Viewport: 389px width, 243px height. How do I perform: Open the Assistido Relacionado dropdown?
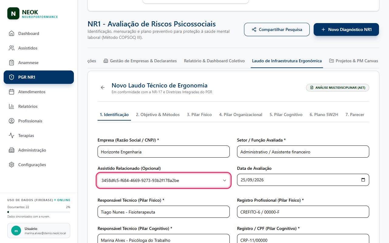(x=164, y=180)
